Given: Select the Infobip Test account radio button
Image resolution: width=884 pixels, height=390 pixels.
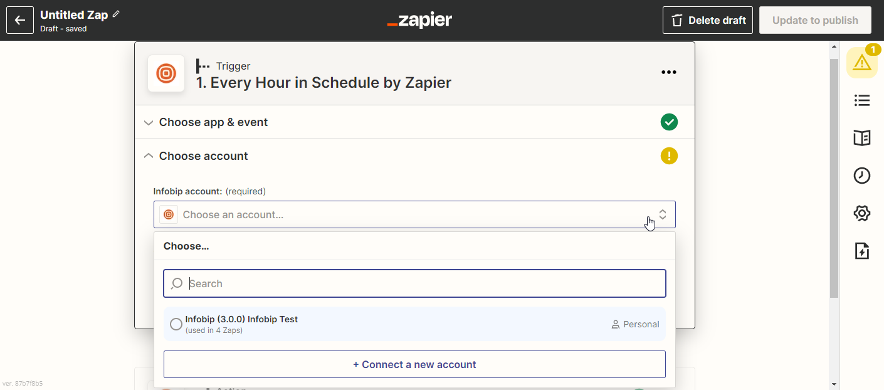Looking at the screenshot, I should [176, 324].
